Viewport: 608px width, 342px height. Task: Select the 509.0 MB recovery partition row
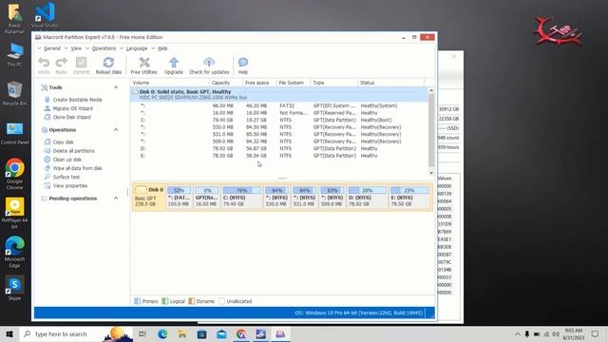tap(279, 142)
